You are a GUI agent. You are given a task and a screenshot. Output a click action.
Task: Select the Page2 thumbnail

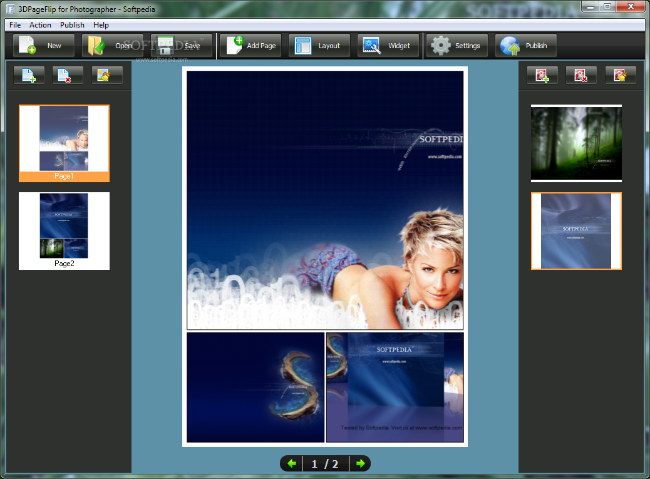coord(64,231)
